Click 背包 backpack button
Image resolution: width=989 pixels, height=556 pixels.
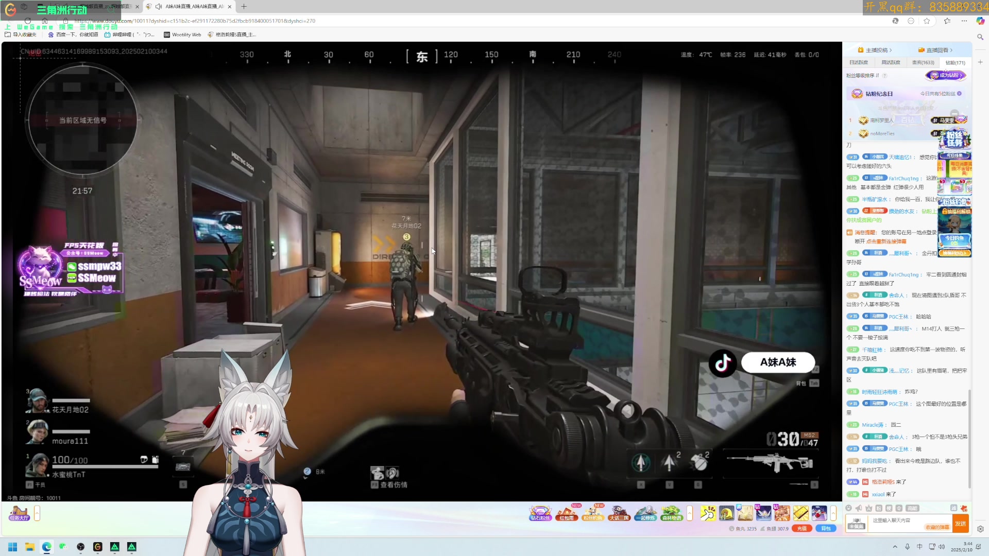point(826,529)
